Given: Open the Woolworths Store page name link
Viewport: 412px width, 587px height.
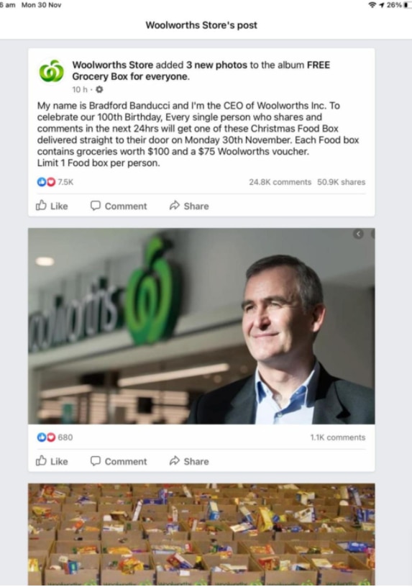Looking at the screenshot, I should coord(113,65).
